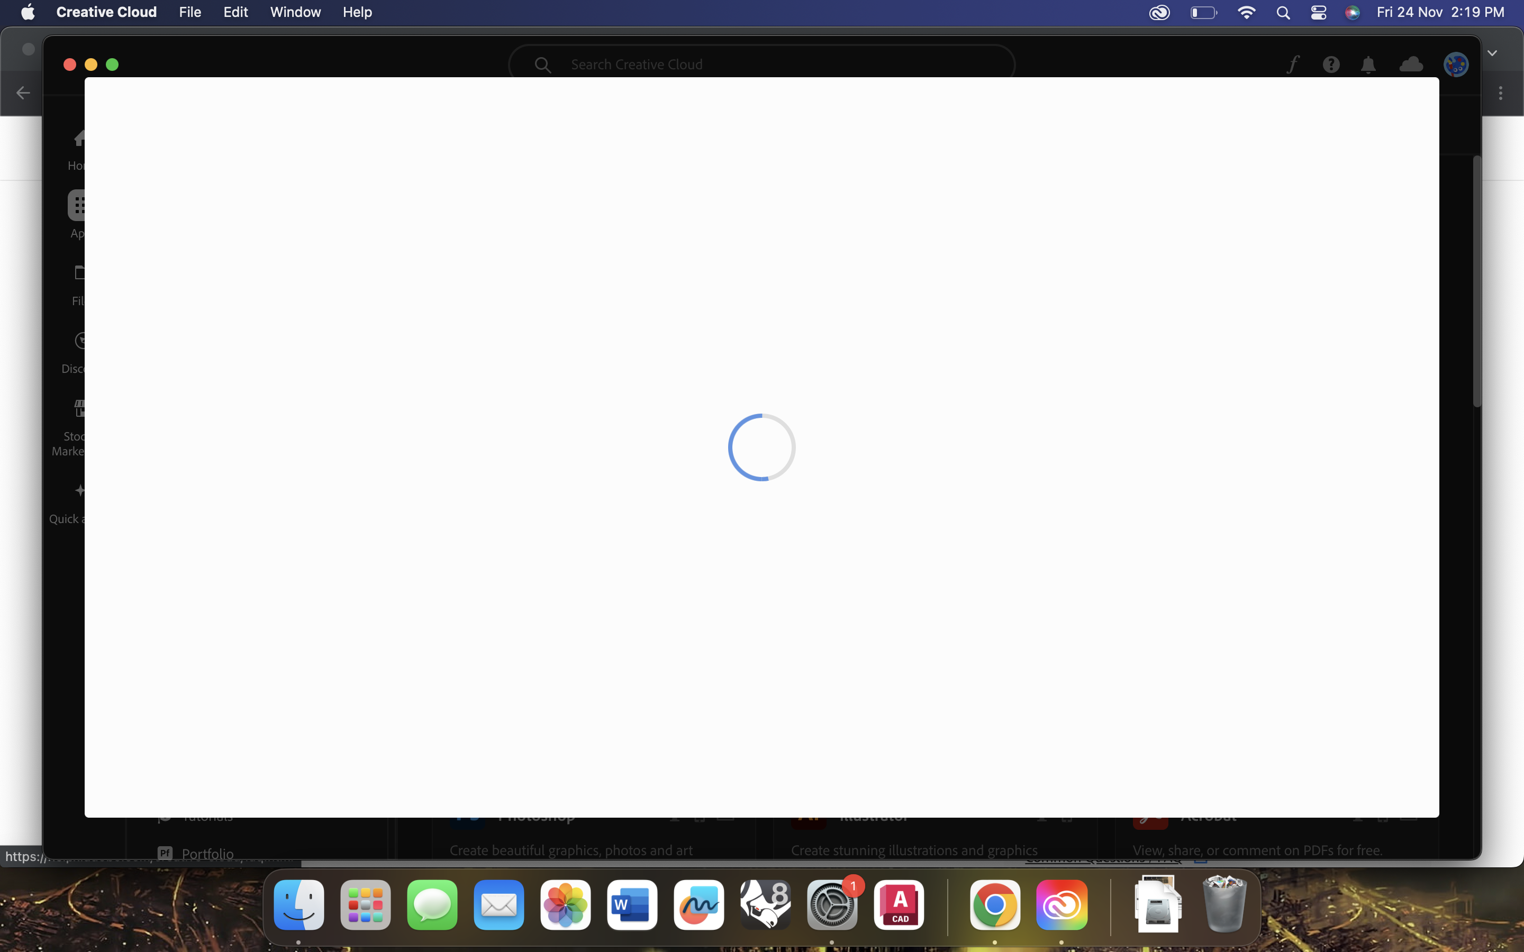Open Finder in the Dock
This screenshot has height=952, width=1524.
click(x=300, y=904)
